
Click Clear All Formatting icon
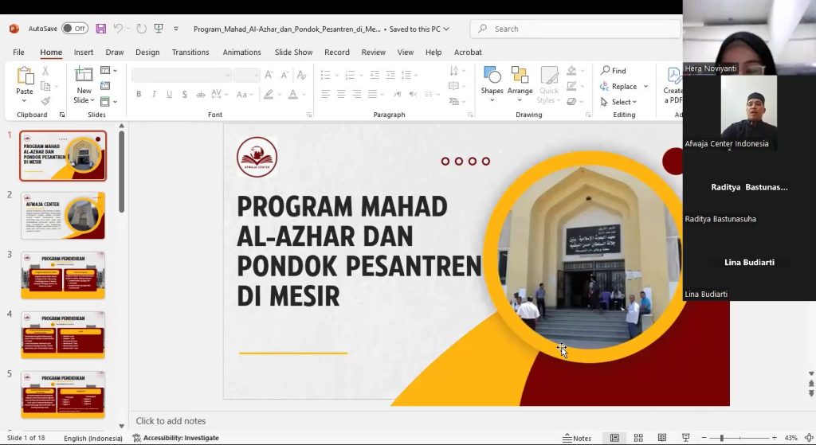tap(301, 75)
